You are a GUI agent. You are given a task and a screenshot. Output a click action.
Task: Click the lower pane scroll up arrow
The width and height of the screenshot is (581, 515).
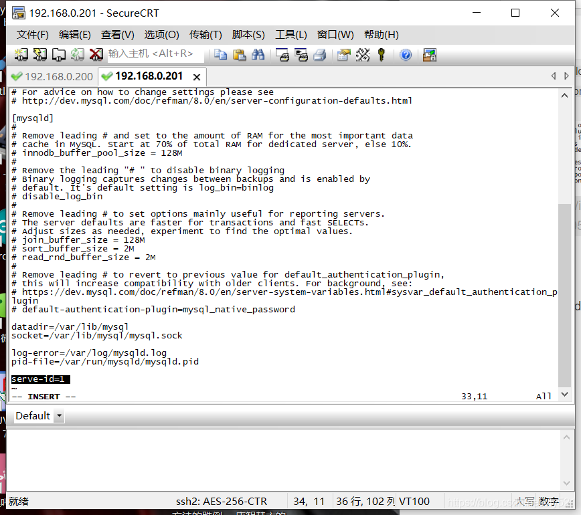tap(566, 437)
